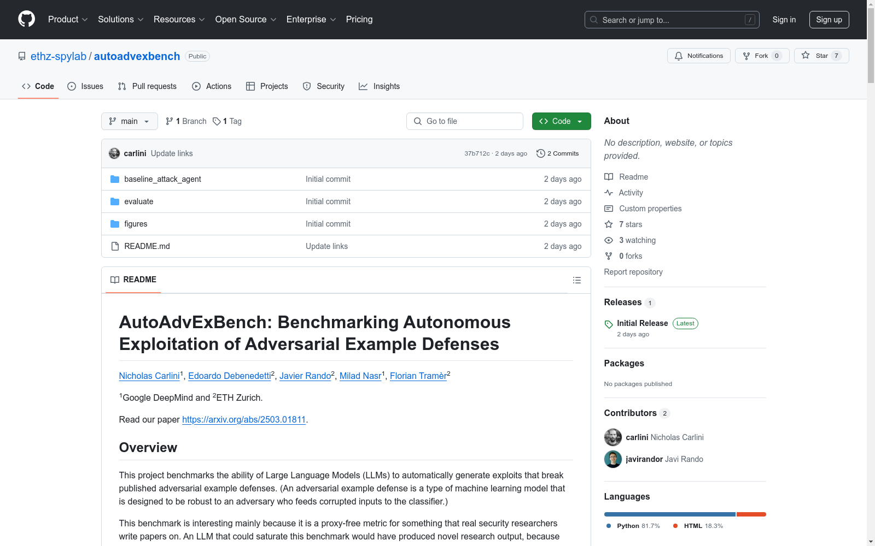Expand the Solutions menu
This screenshot has width=875, height=546.
pos(121,19)
